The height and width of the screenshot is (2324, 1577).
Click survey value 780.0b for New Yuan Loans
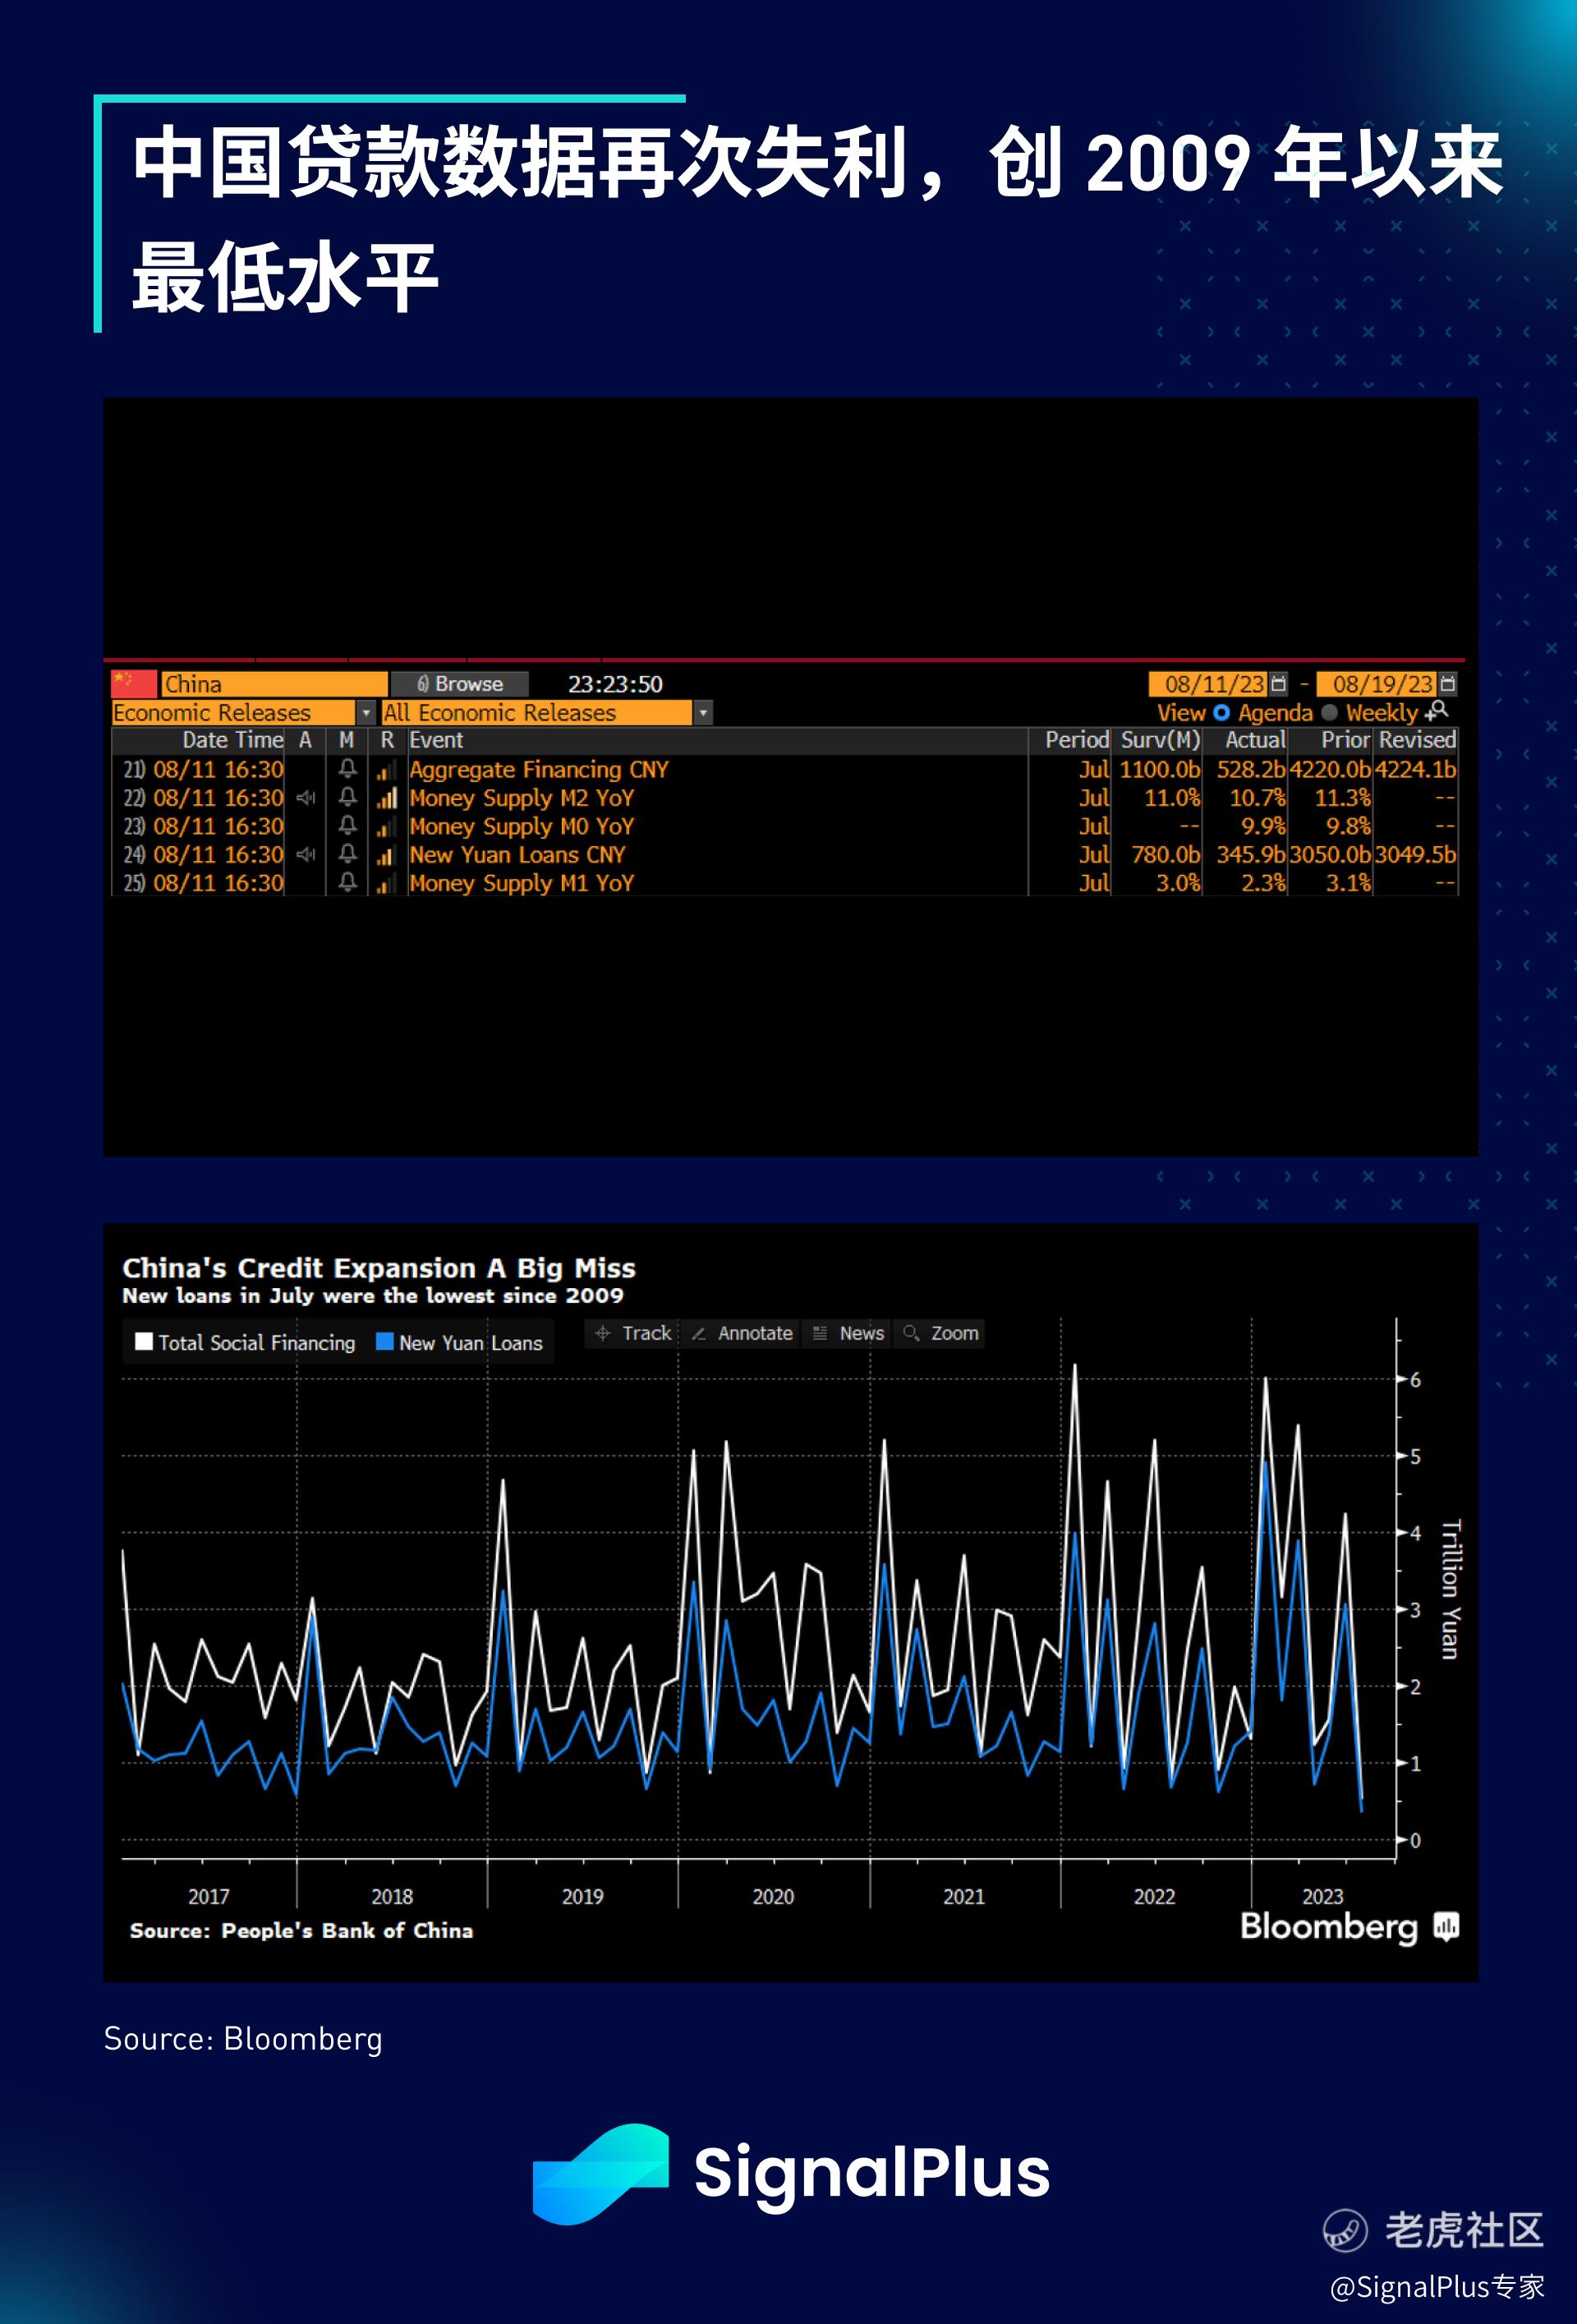coord(1166,854)
